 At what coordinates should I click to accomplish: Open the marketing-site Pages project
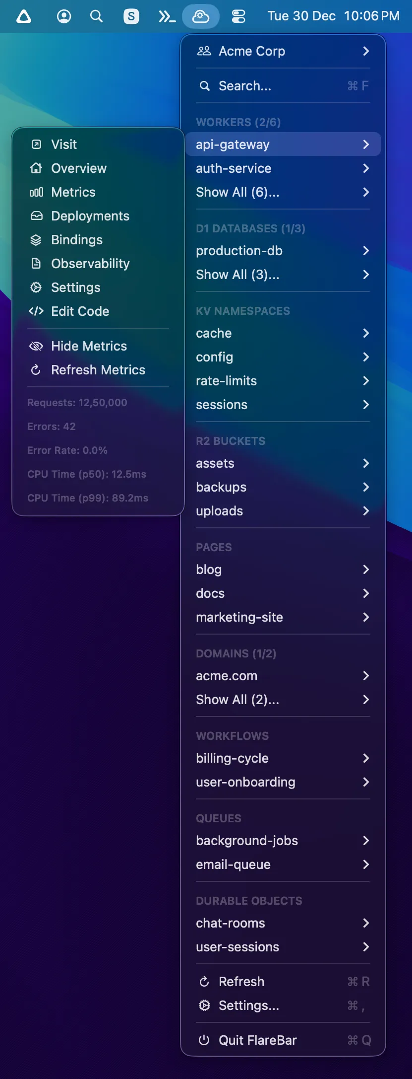tap(283, 617)
